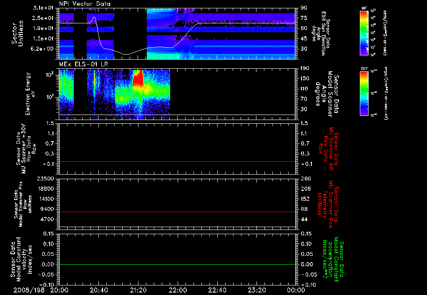This screenshot has width=427, height=295.
Task: Click the 190 scanner angle tick label
Action: [x=305, y=68]
